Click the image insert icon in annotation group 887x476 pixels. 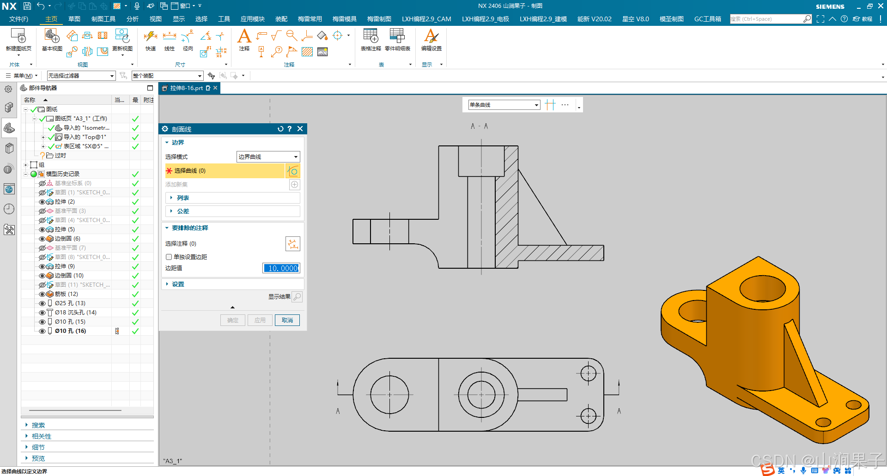[x=322, y=52]
